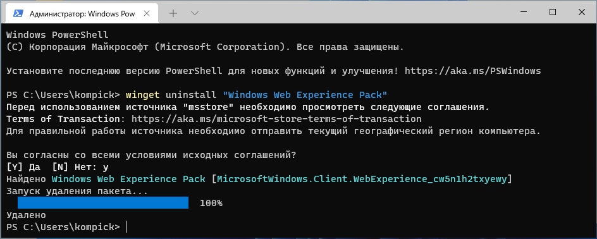
Task: Click the [N] Нет option text
Action: click(x=73, y=167)
